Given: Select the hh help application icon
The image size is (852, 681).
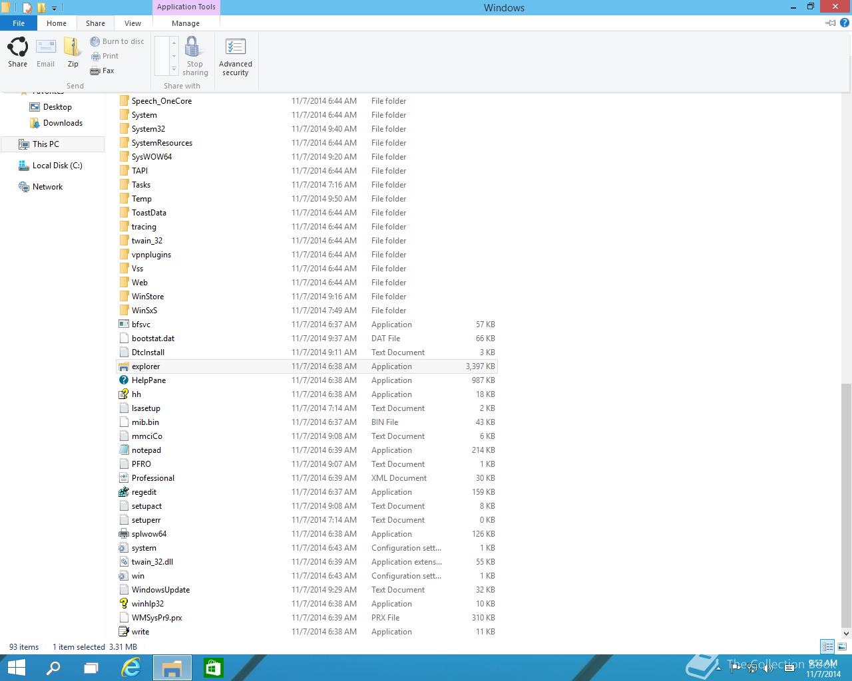Looking at the screenshot, I should pos(123,394).
